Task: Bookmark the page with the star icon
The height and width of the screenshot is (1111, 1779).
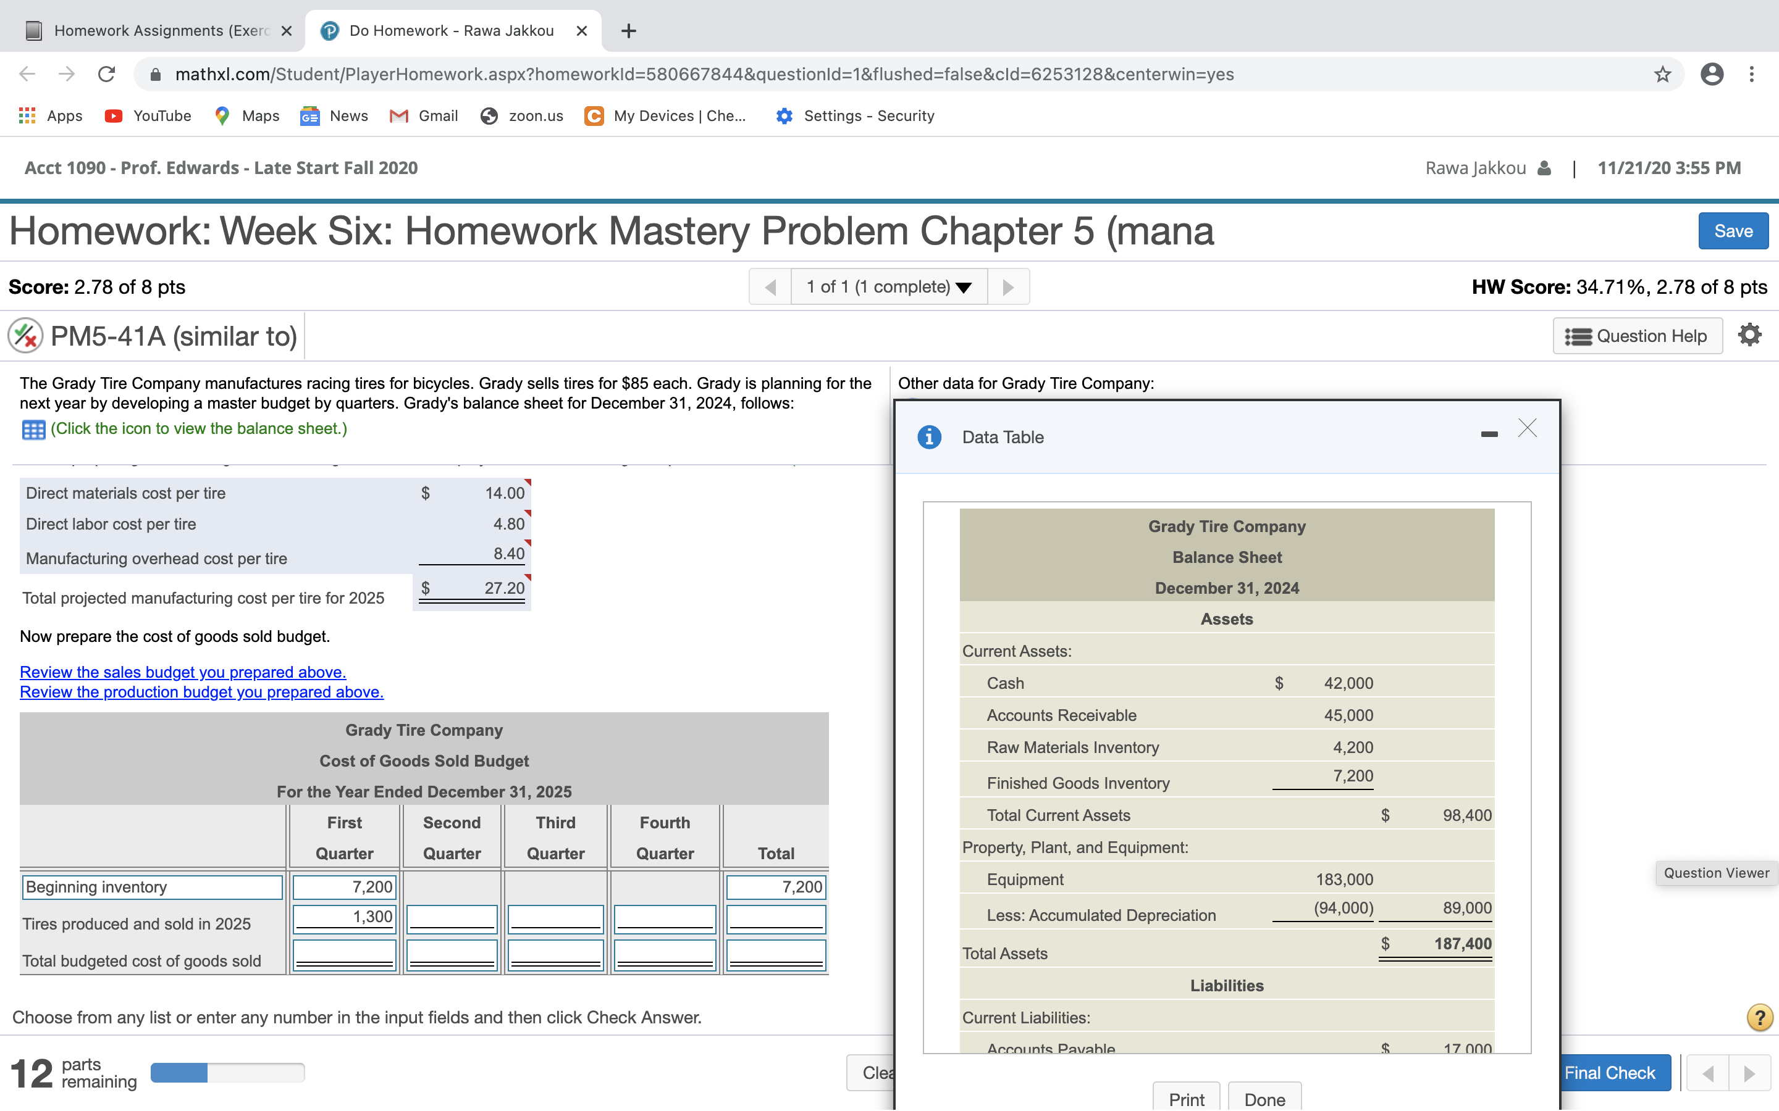Action: click(1662, 73)
